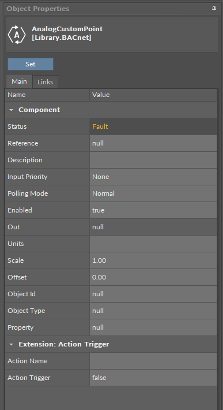The width and height of the screenshot is (223, 410).
Task: Click the AnalogCustomPoint hexagon icon
Action: tap(17, 35)
